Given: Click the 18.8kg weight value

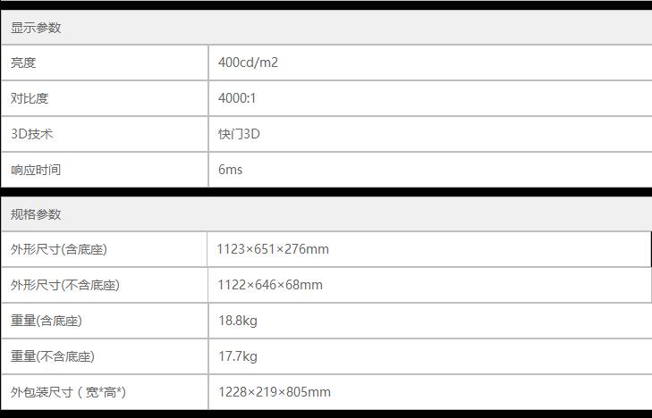Looking at the screenshot, I should click(238, 321).
